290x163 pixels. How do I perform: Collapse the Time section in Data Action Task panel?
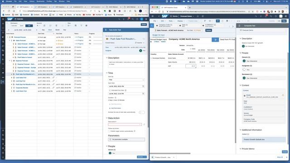coord(107,73)
